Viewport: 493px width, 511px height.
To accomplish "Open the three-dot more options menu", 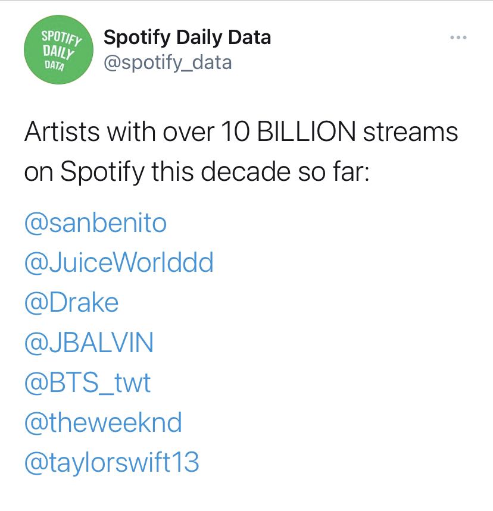I will point(458,37).
